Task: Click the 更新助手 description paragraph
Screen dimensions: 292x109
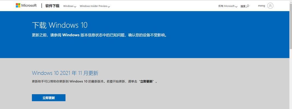Action: pyautogui.click(x=94, y=81)
